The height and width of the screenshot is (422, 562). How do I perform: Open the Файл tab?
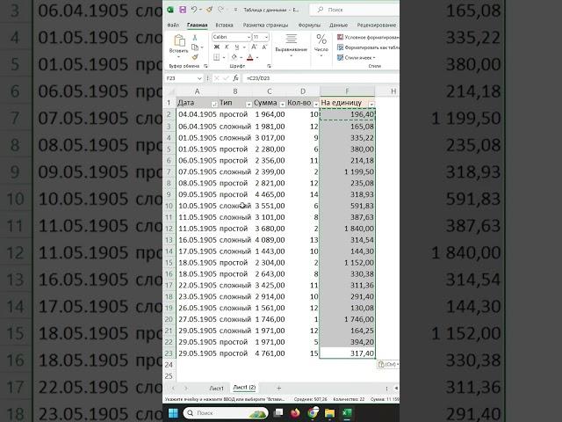click(173, 25)
